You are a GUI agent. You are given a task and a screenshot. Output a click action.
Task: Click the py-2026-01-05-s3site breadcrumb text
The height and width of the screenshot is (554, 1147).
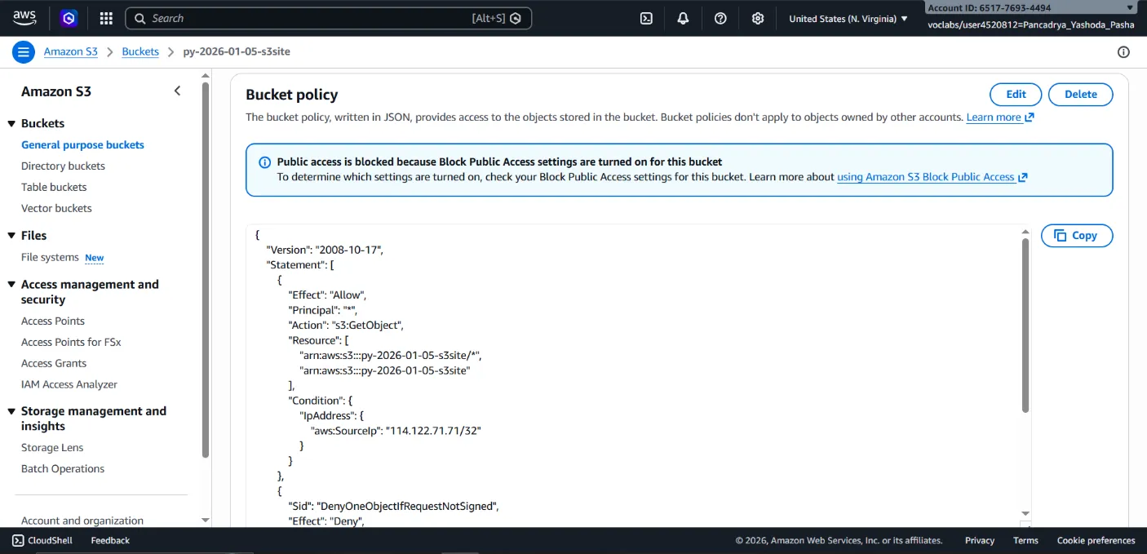coord(237,51)
